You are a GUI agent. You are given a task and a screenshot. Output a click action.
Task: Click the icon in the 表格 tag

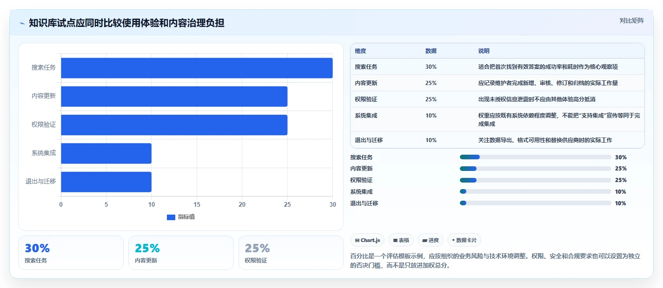click(x=395, y=241)
